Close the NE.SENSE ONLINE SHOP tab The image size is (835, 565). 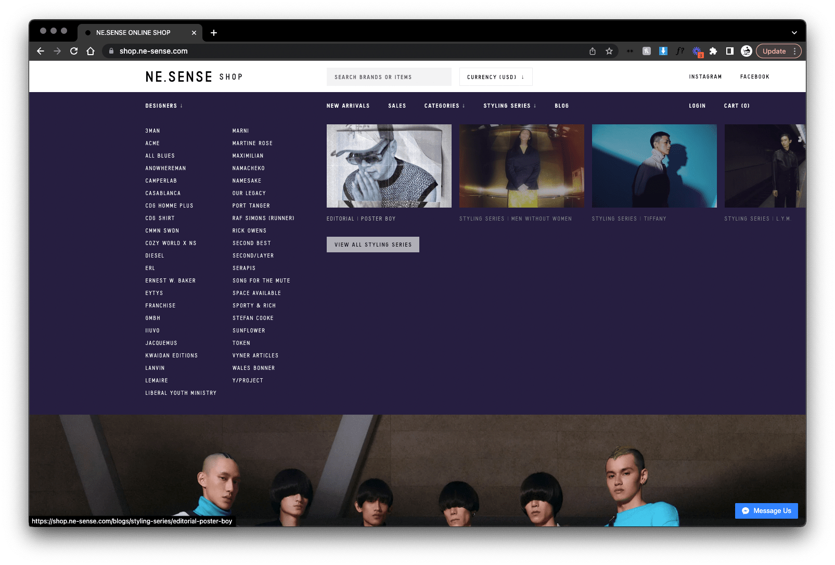pyautogui.click(x=194, y=33)
